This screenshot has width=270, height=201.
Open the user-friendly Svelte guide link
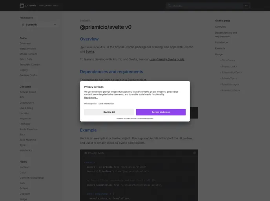[167, 59]
